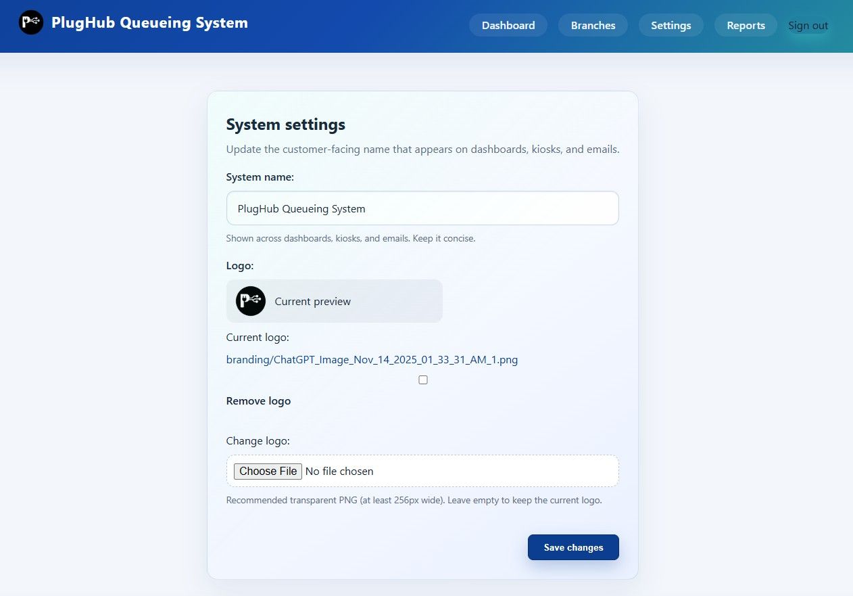
Task: Click the "System settings" heading
Action: (x=285, y=124)
